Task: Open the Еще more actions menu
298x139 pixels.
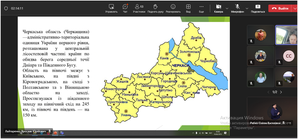Action: (x=201, y=8)
